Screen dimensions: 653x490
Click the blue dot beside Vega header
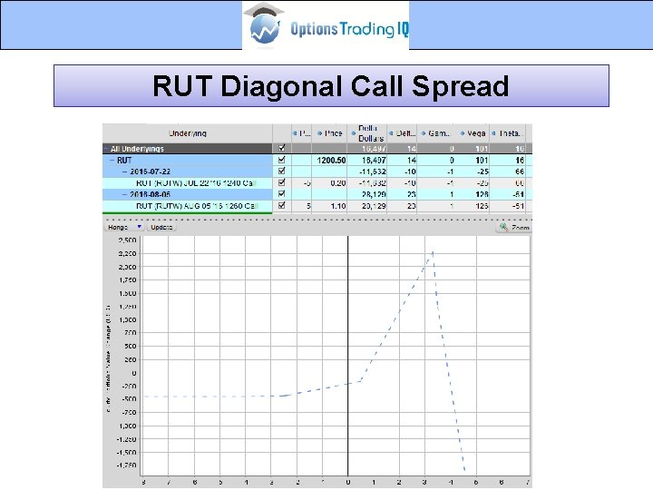tap(463, 133)
